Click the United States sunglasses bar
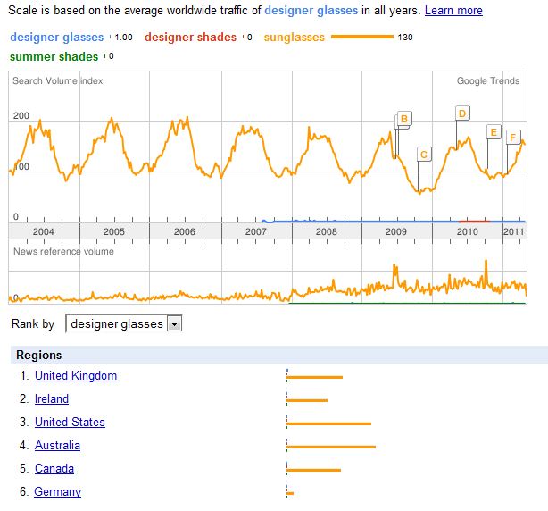 [x=328, y=423]
